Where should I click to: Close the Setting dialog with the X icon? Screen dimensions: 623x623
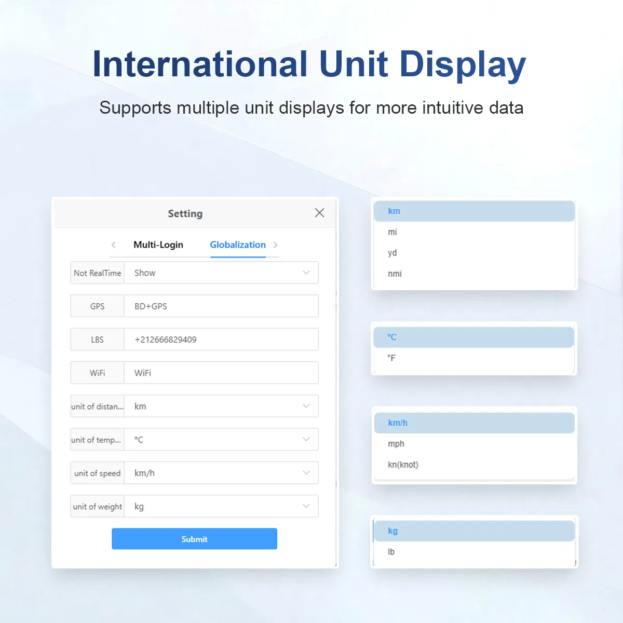[319, 213]
